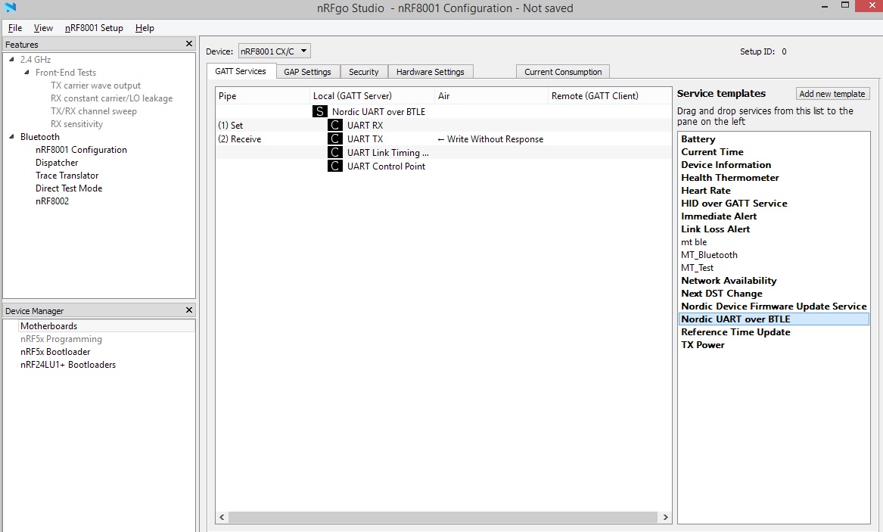Screen dimensions: 883x532
Task: Switch to the Hardware Settings tab
Action: point(431,72)
